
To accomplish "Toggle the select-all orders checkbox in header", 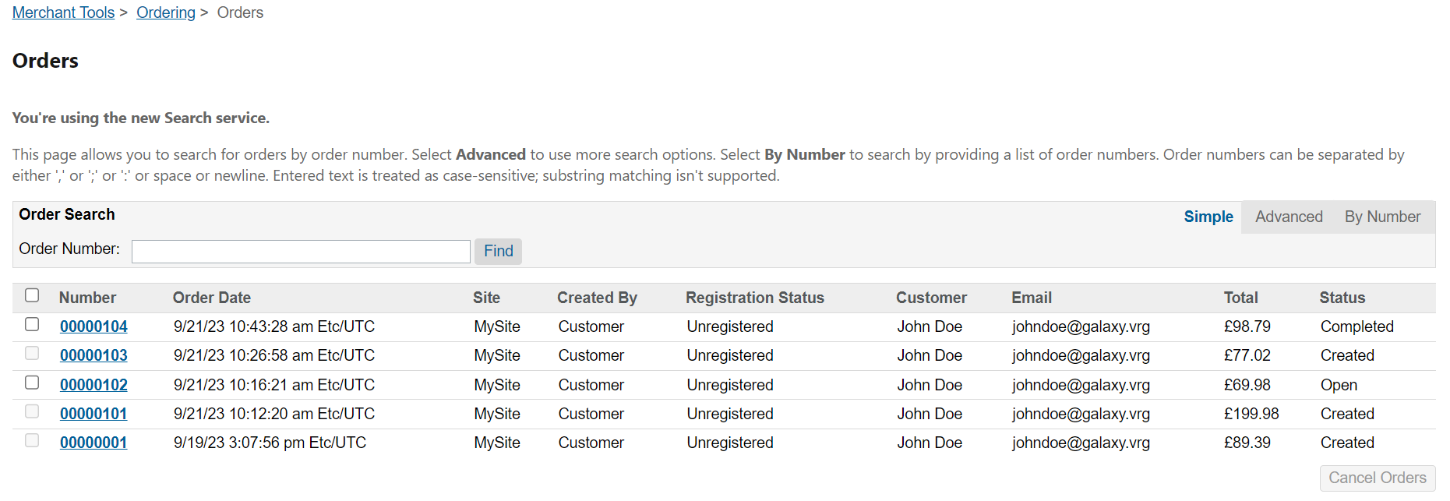I will coord(32,295).
